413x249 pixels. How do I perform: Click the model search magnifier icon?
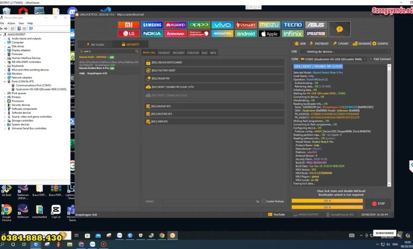[137, 51]
